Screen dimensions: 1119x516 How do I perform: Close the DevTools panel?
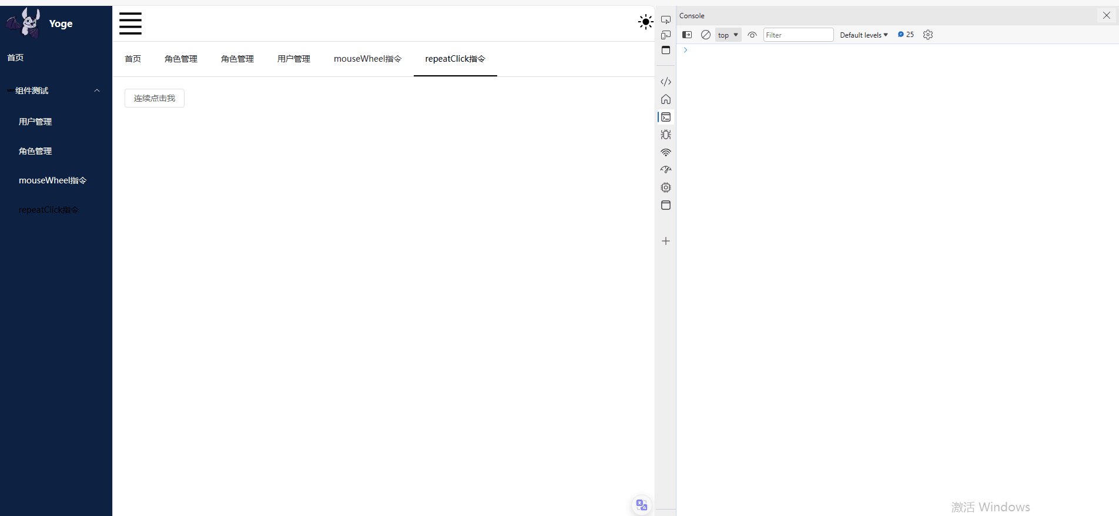point(1106,15)
